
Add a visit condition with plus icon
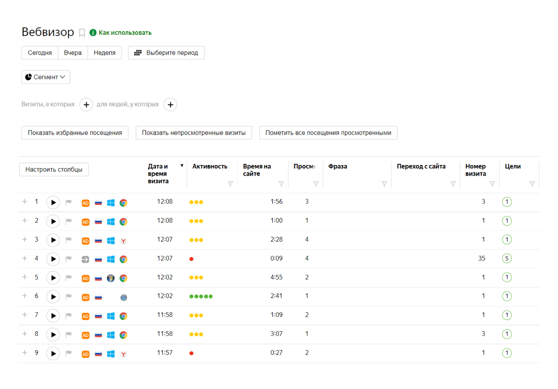click(x=86, y=105)
